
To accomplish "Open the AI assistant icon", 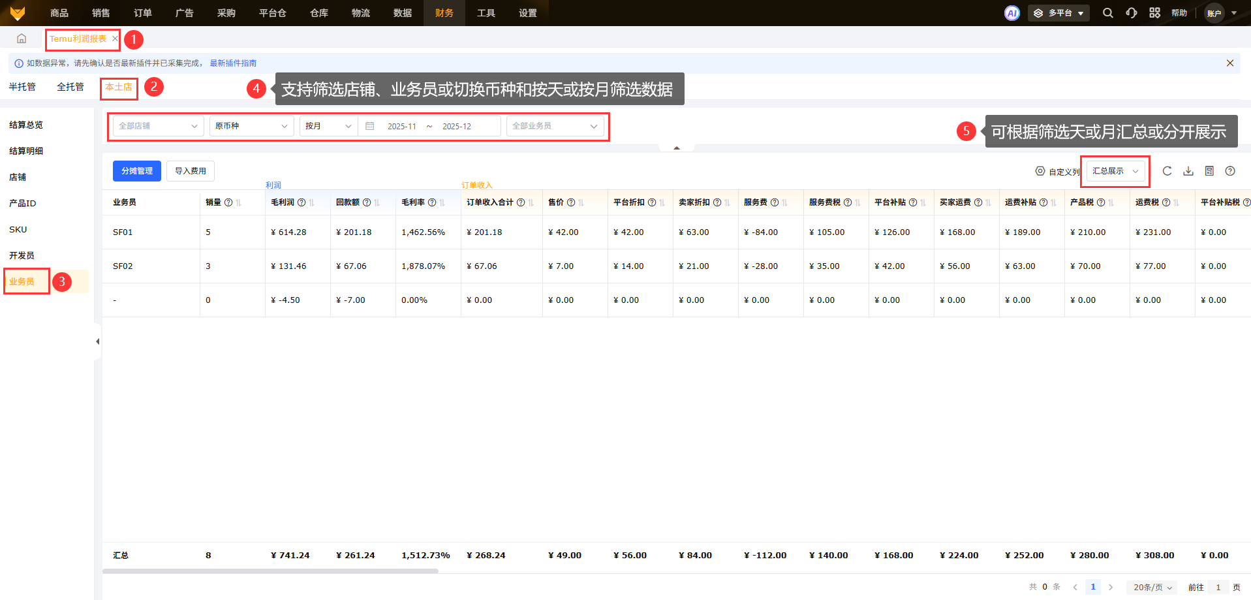I will [1012, 13].
